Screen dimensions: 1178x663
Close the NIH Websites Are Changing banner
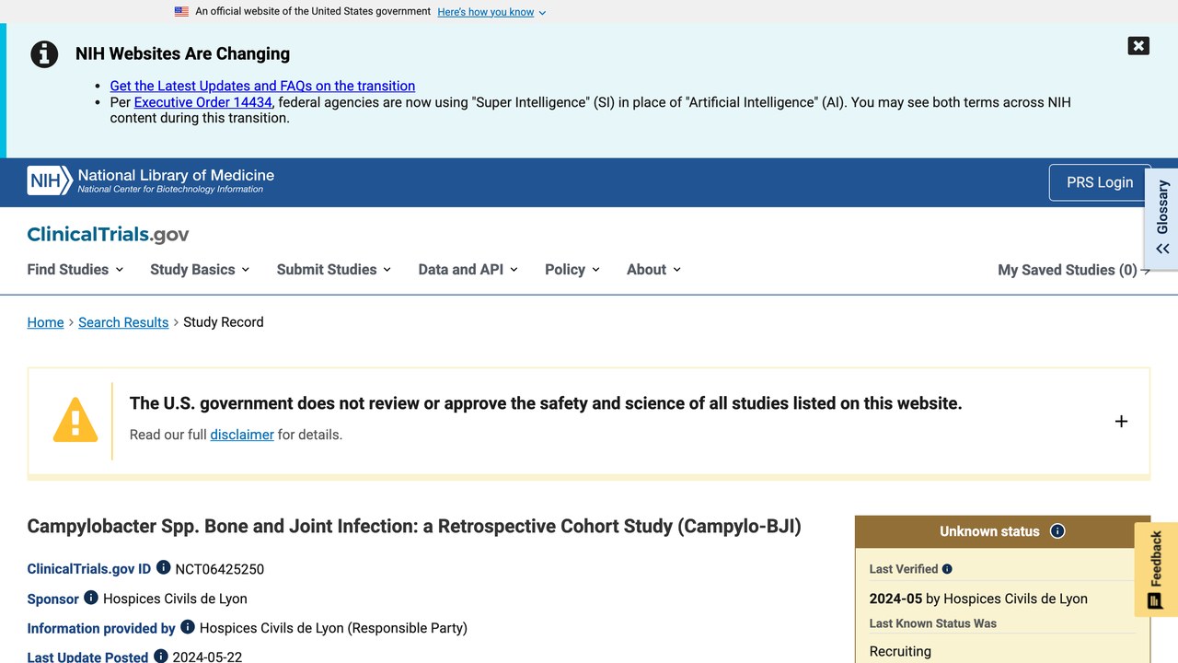(x=1138, y=46)
